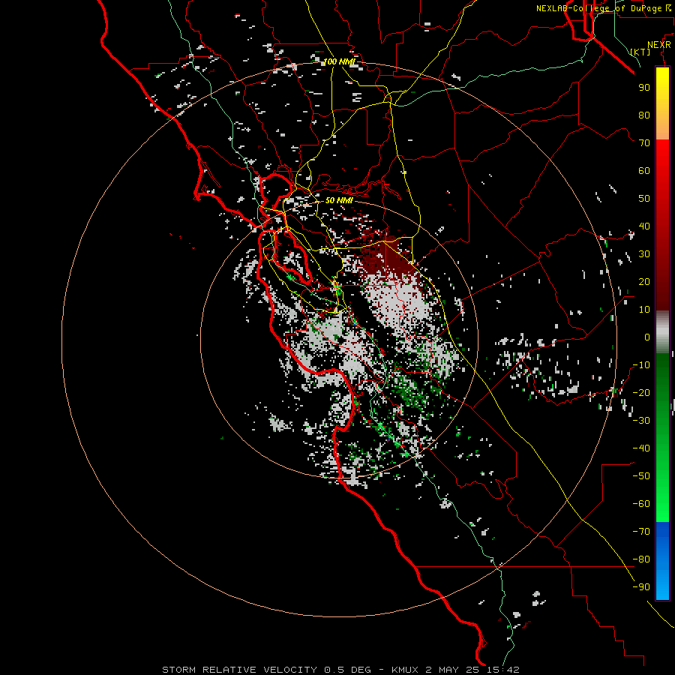Click the "-50" value on the velocity scale

(641, 476)
